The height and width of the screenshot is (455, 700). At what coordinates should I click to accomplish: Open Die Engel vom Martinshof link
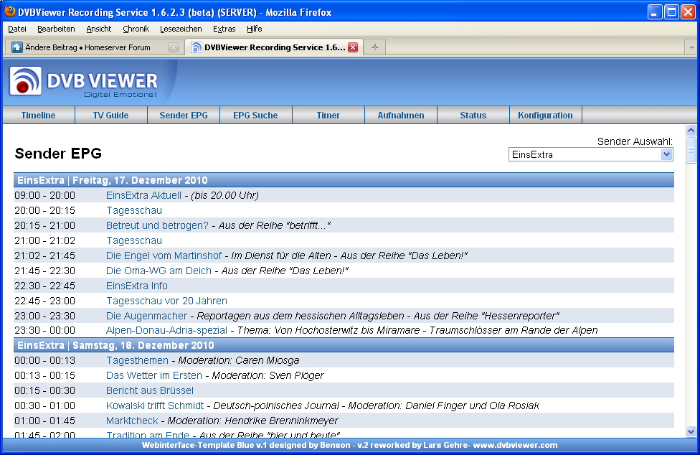tap(164, 255)
